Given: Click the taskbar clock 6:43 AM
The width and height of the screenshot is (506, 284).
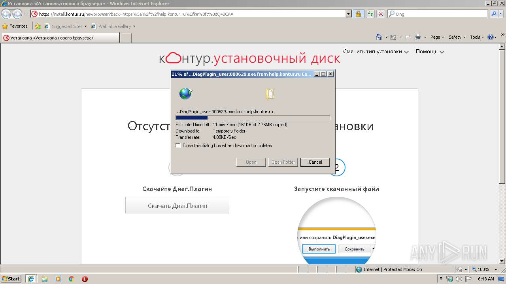Looking at the screenshot, I should pyautogui.click(x=486, y=279).
